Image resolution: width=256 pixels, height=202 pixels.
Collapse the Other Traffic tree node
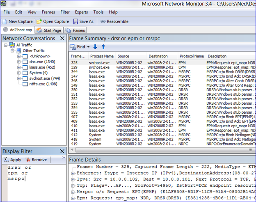tap(12, 50)
